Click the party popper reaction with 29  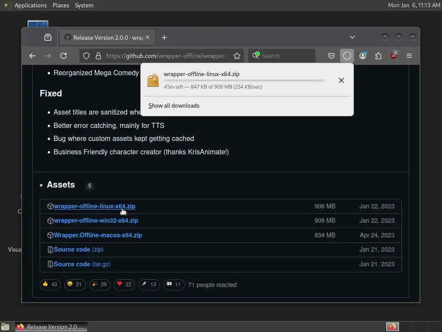[x=100, y=284]
